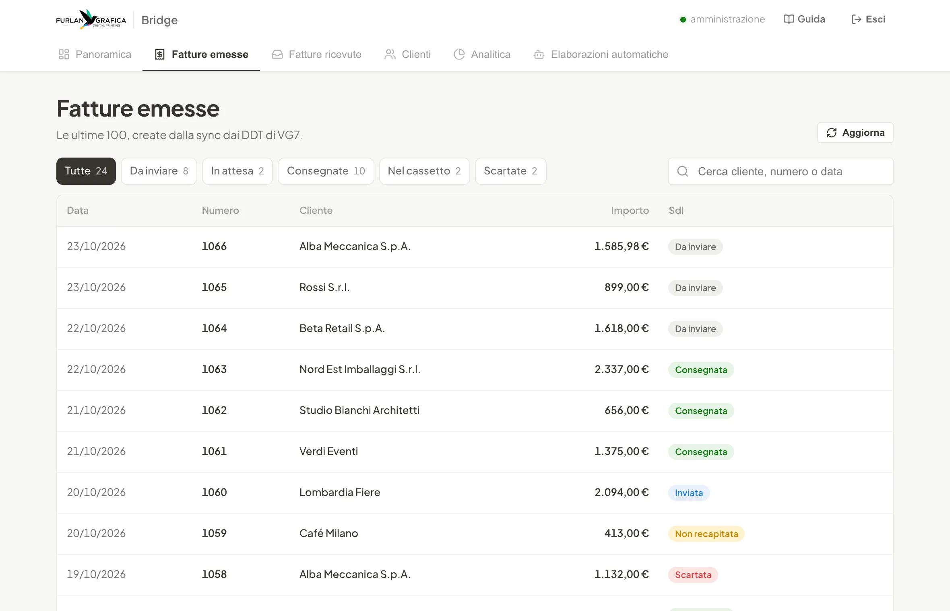Click the search field for cliente, numero o data
The image size is (950, 611).
coord(781,171)
